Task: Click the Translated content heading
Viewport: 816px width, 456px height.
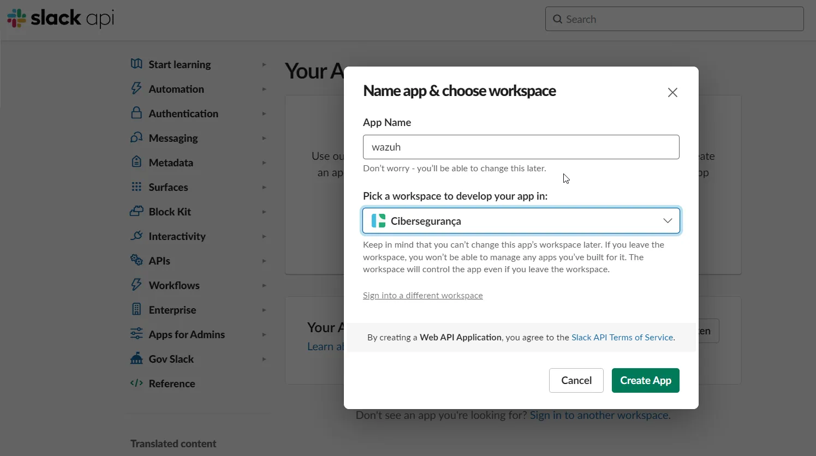Action: point(173,443)
